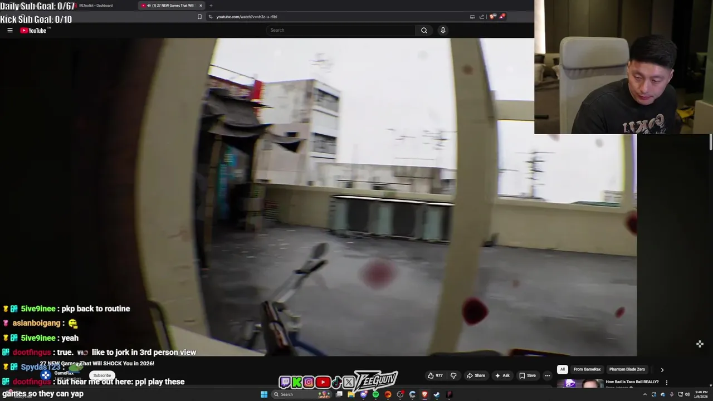Start voice search with microphone icon
This screenshot has width=713, height=401.
443,30
